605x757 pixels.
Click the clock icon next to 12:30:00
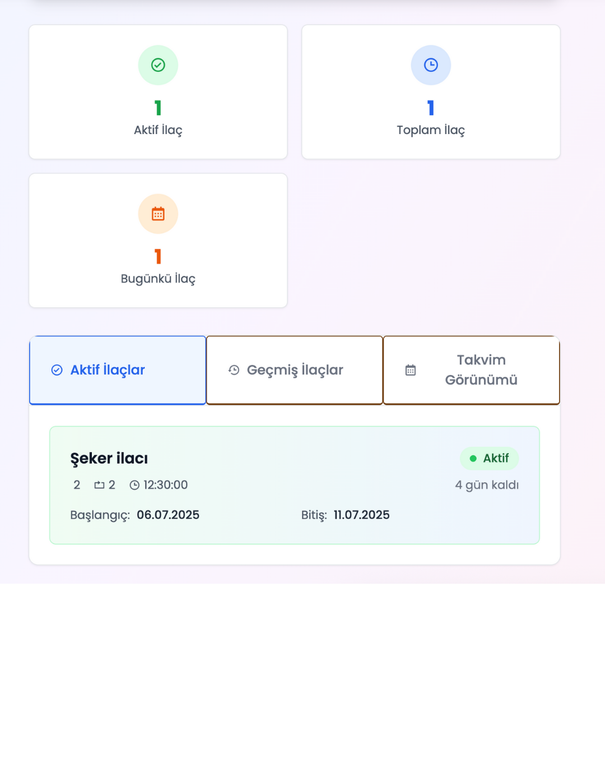click(x=134, y=485)
